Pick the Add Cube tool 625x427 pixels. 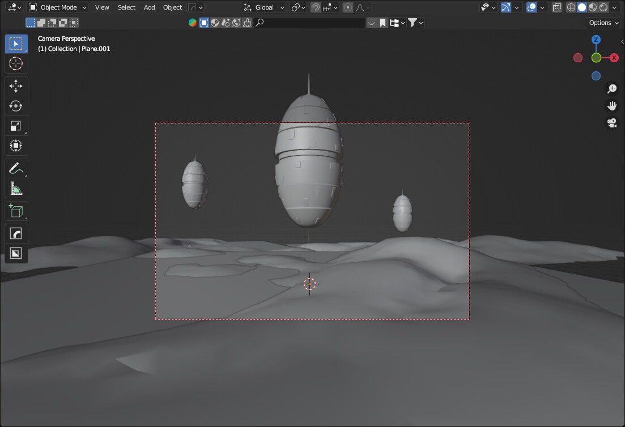tap(16, 211)
